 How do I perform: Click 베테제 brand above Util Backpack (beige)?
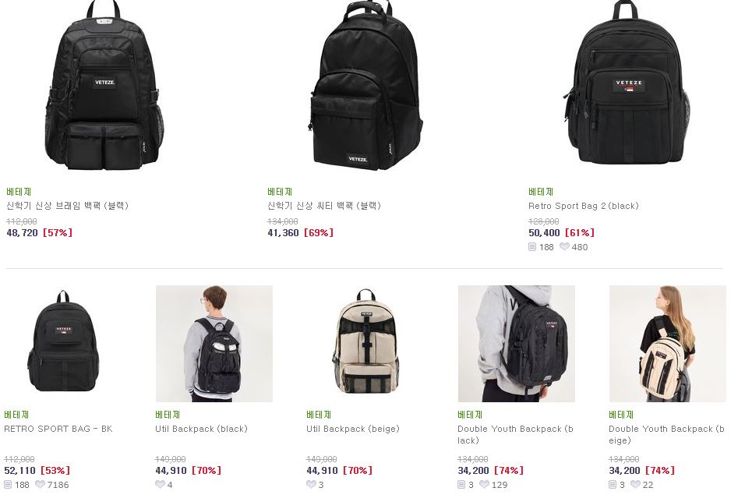coord(319,415)
